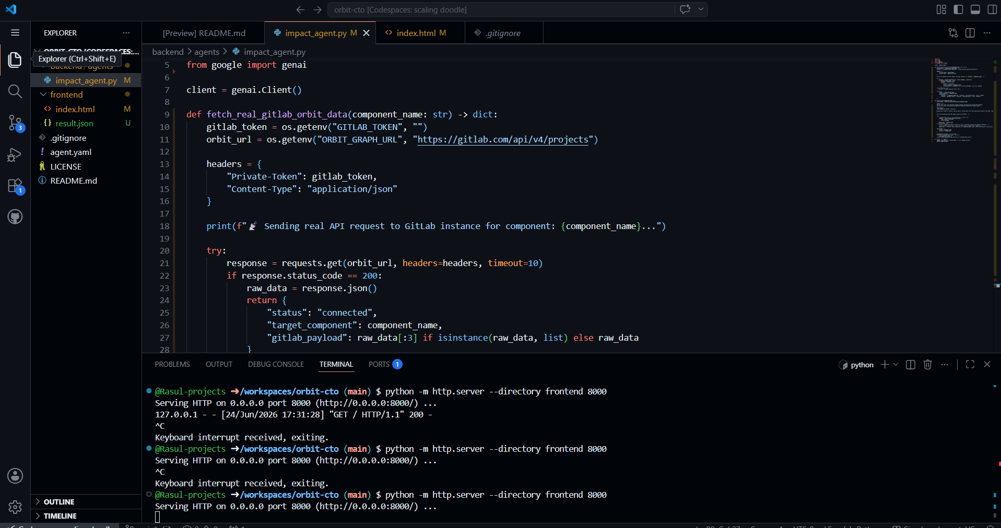Go forward using the title bar arrow
Screen dimensions: 1001x528
pyautogui.click(x=317, y=9)
